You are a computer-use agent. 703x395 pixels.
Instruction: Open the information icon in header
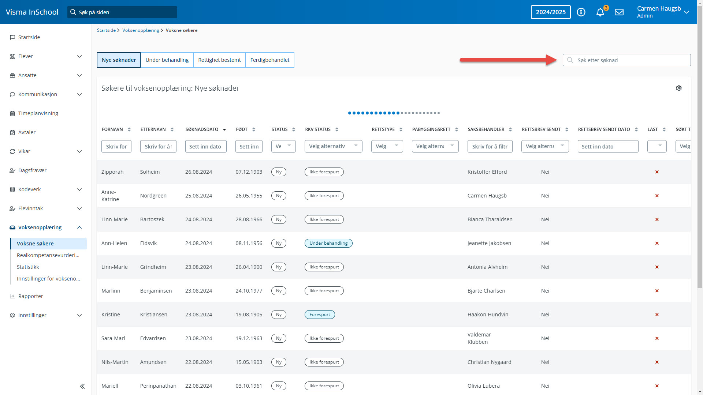click(x=581, y=12)
